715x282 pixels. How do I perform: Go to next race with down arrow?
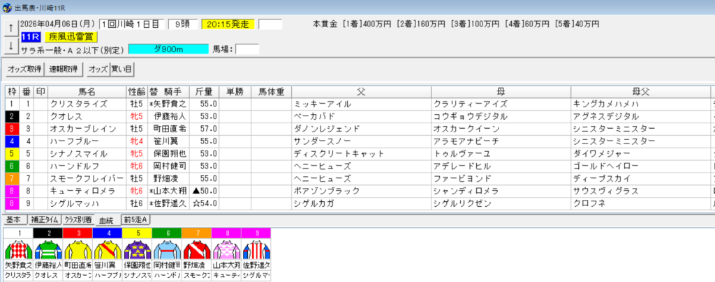pos(10,45)
